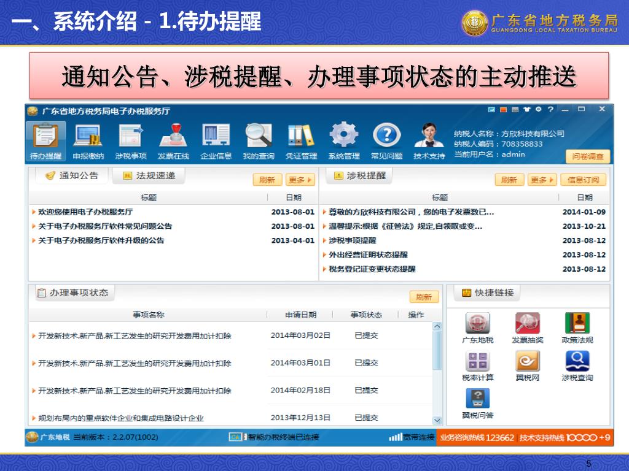
Task: Click the orange title bar icon
Action: [504, 109]
